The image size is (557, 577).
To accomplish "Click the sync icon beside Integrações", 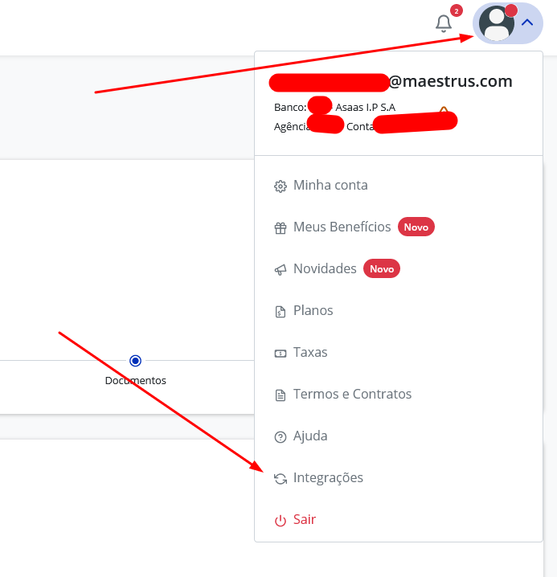I will point(281,479).
